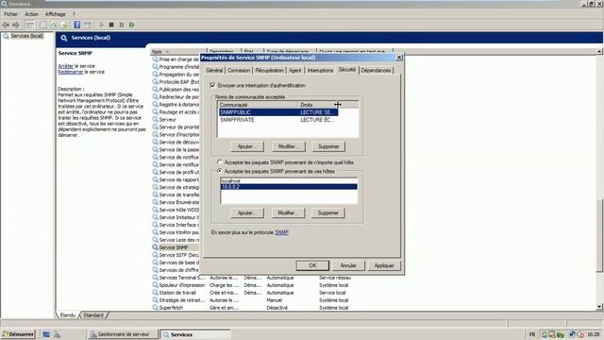The image size is (604, 340).
Task: Switch to the Standard view tab
Action: pyautogui.click(x=93, y=315)
